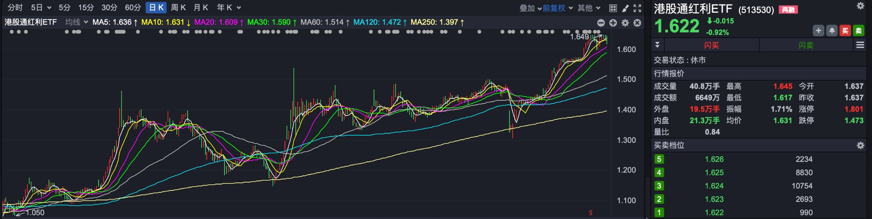Zoom out chart with minus icon
The image size is (872, 219).
click(x=601, y=23)
